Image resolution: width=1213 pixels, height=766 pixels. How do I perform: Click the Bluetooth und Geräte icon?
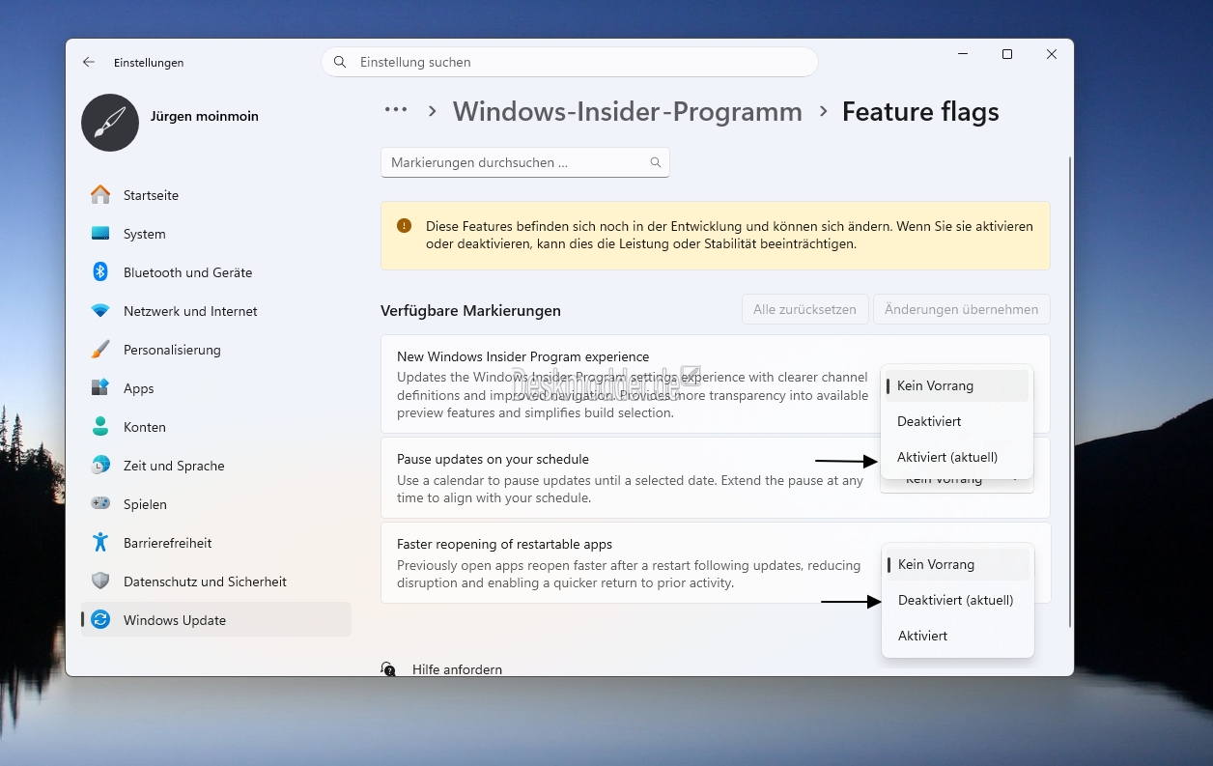100,272
